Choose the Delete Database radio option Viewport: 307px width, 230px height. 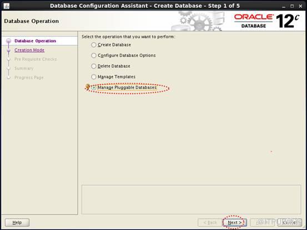tap(94, 66)
